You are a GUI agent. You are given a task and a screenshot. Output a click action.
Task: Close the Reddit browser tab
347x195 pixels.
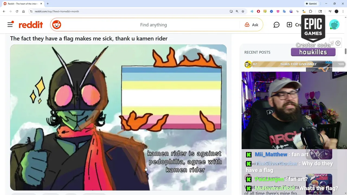(x=41, y=4)
